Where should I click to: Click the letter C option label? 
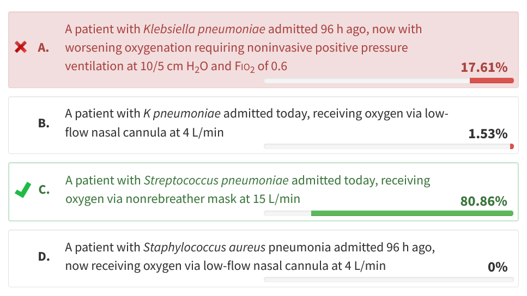tap(44, 190)
